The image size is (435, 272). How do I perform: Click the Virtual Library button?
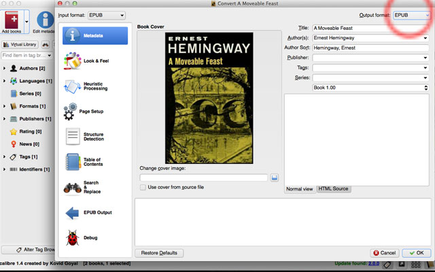point(20,44)
